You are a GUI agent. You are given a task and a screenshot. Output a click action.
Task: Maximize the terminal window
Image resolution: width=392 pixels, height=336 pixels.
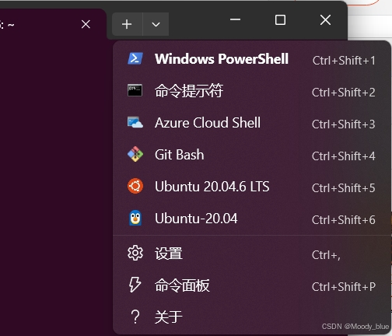[x=280, y=19]
